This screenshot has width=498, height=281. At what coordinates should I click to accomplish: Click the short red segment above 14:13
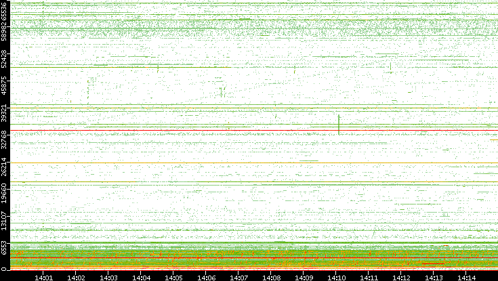tap(433, 263)
